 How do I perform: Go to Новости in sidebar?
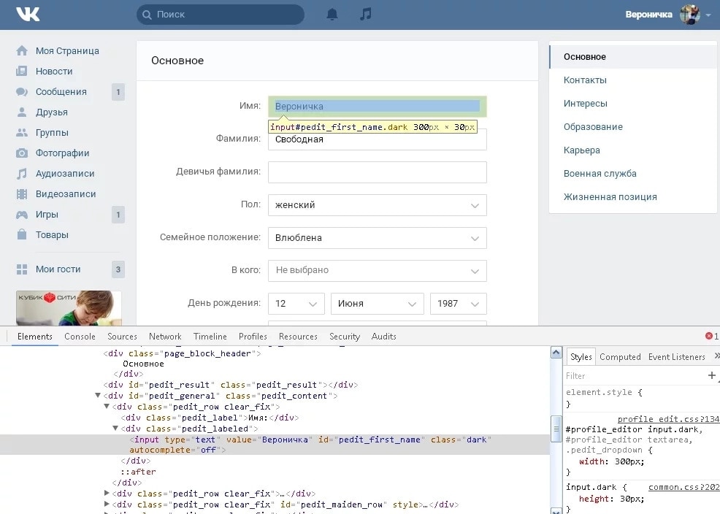(54, 71)
